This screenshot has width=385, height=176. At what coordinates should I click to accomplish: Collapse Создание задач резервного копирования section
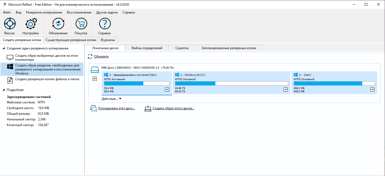click(4, 48)
